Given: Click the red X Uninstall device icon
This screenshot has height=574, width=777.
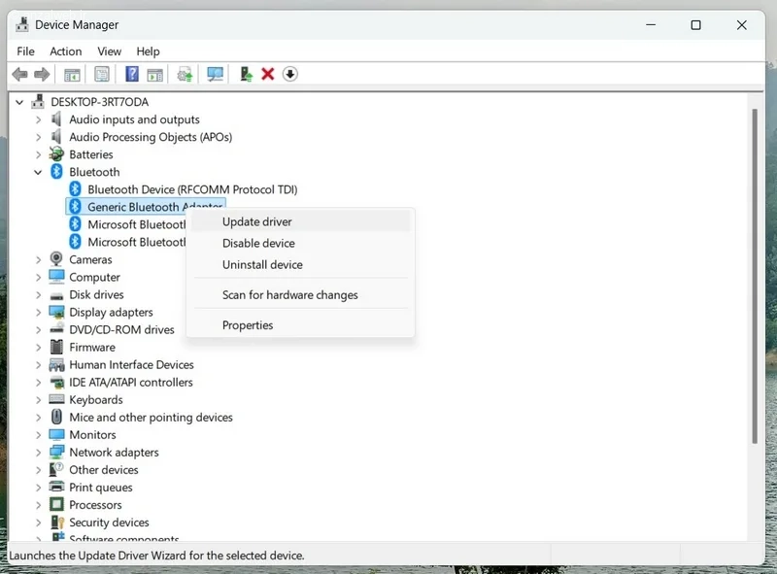Looking at the screenshot, I should click(268, 75).
